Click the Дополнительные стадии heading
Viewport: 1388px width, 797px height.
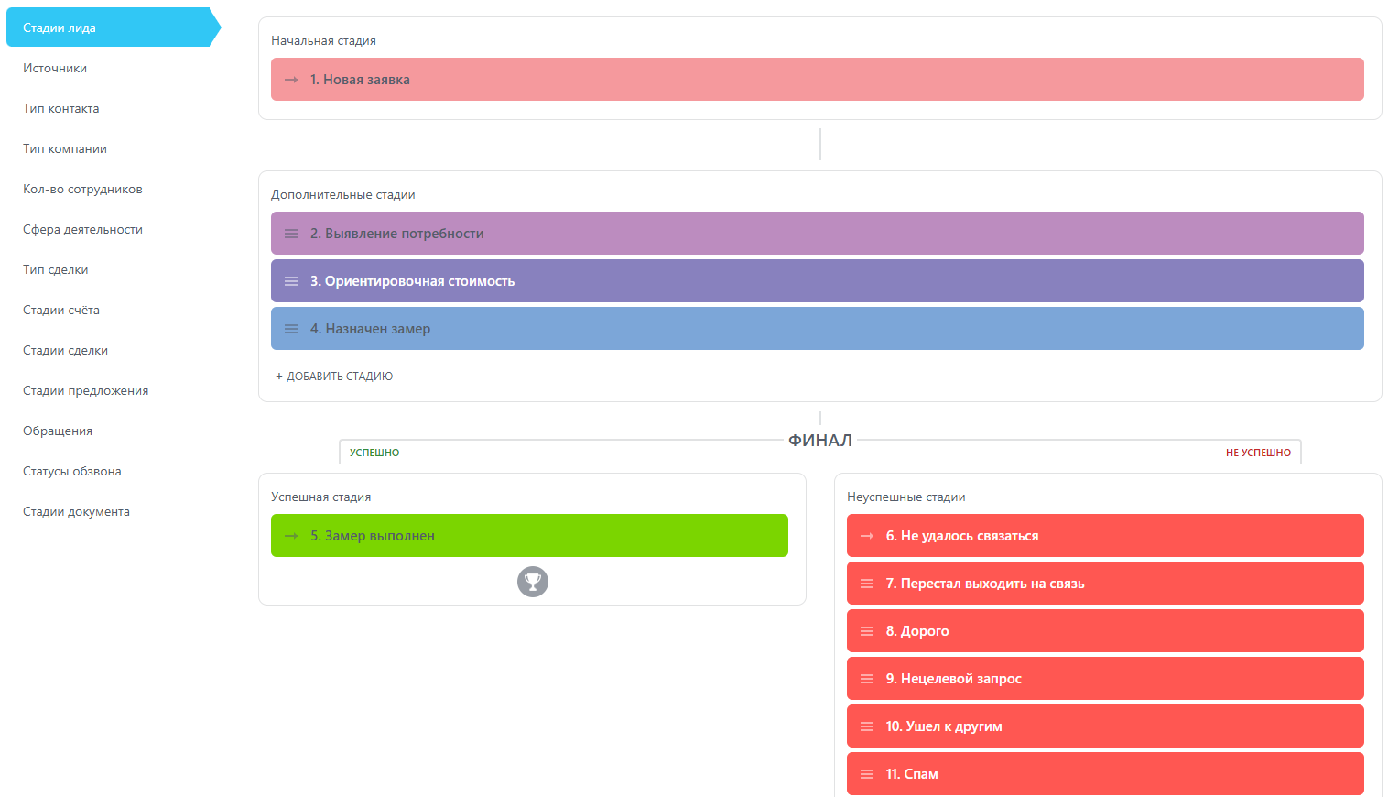[343, 194]
